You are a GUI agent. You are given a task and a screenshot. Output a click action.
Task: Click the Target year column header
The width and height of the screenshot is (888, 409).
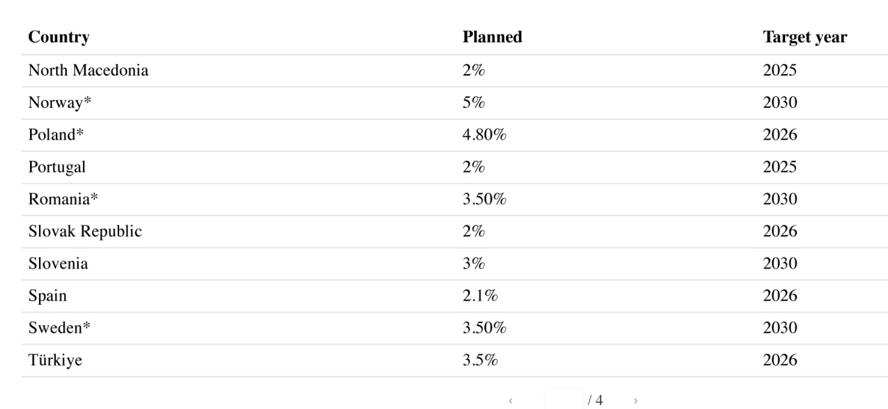(x=804, y=37)
